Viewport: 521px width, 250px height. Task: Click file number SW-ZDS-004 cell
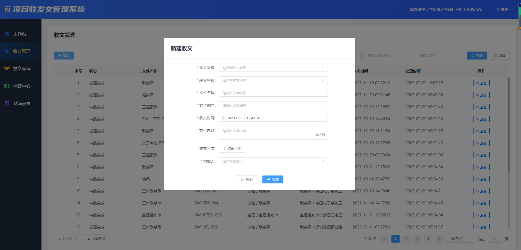[206, 203]
